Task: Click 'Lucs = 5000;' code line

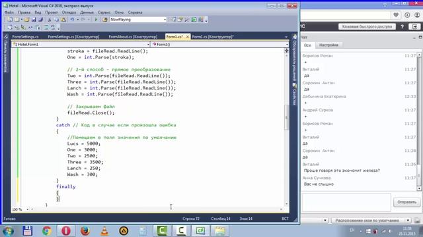Action: pos(84,144)
